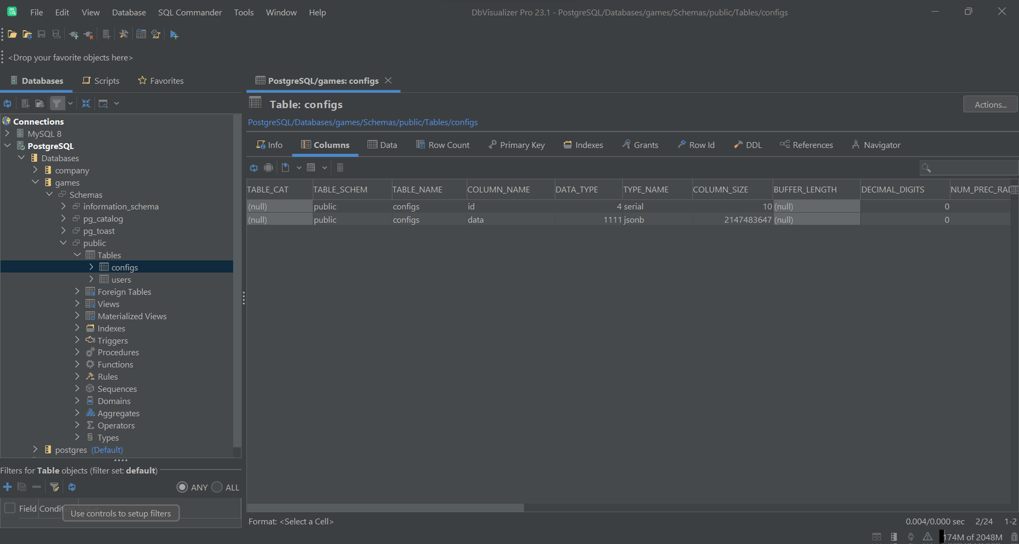Select the ANY radio button

tap(182, 487)
